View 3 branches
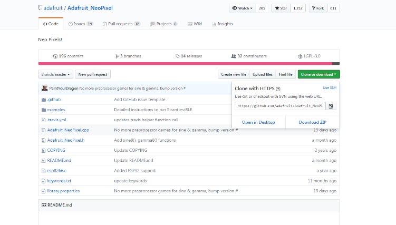The height and width of the screenshot is (225, 396). click(x=128, y=56)
